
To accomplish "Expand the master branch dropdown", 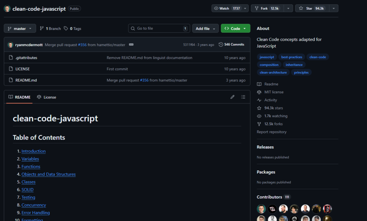I will click(20, 29).
